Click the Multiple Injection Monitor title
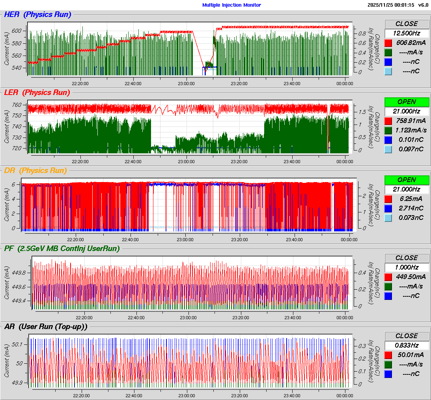Viewport: 431px width, 400px height. 231,5
